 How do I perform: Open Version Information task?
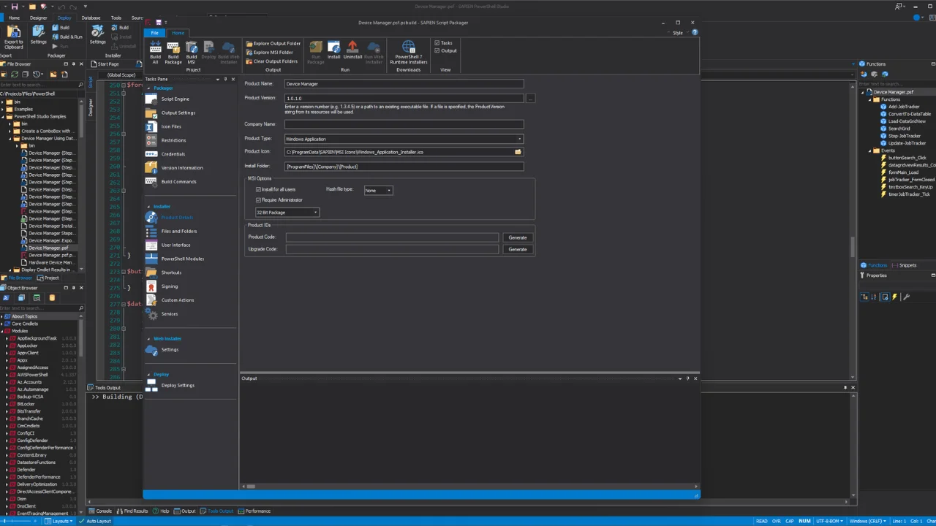pyautogui.click(x=182, y=168)
